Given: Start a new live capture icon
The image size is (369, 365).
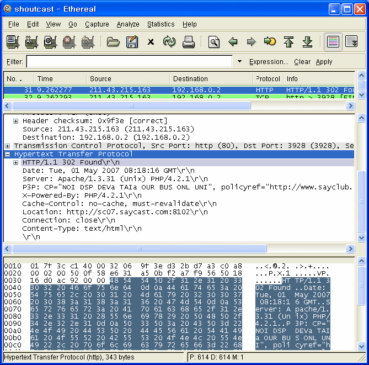Looking at the screenshot, I should click(50, 42).
